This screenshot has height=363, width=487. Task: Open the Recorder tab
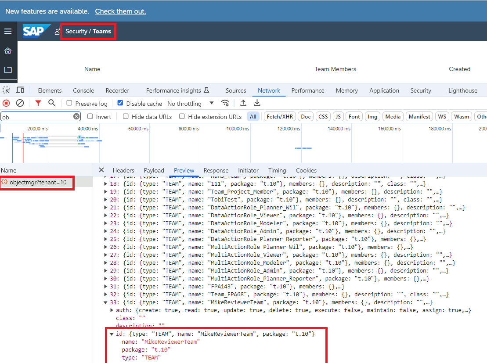point(117,90)
